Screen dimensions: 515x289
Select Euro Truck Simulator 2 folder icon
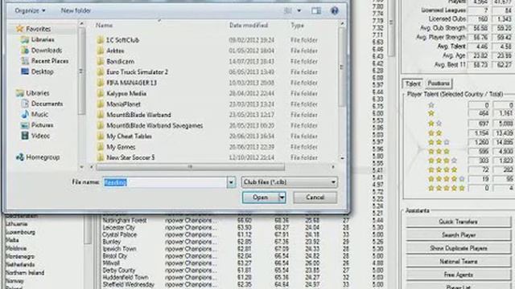tap(101, 72)
